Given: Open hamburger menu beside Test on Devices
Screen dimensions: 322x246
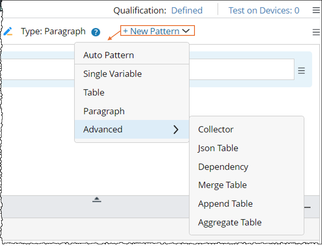Looking at the screenshot, I should pyautogui.click(x=316, y=11).
